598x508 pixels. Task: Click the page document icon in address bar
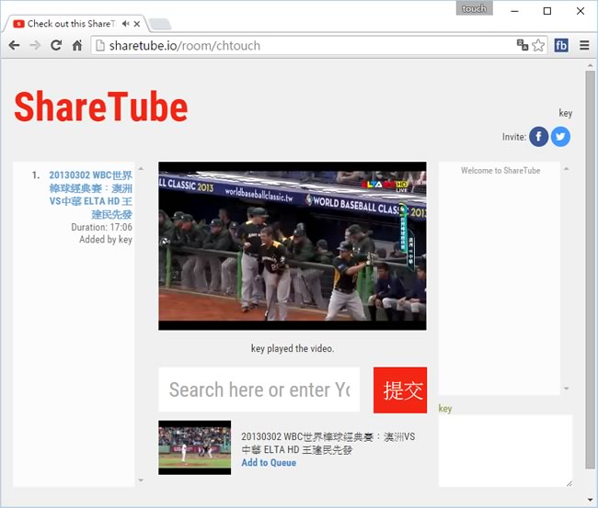pos(100,45)
